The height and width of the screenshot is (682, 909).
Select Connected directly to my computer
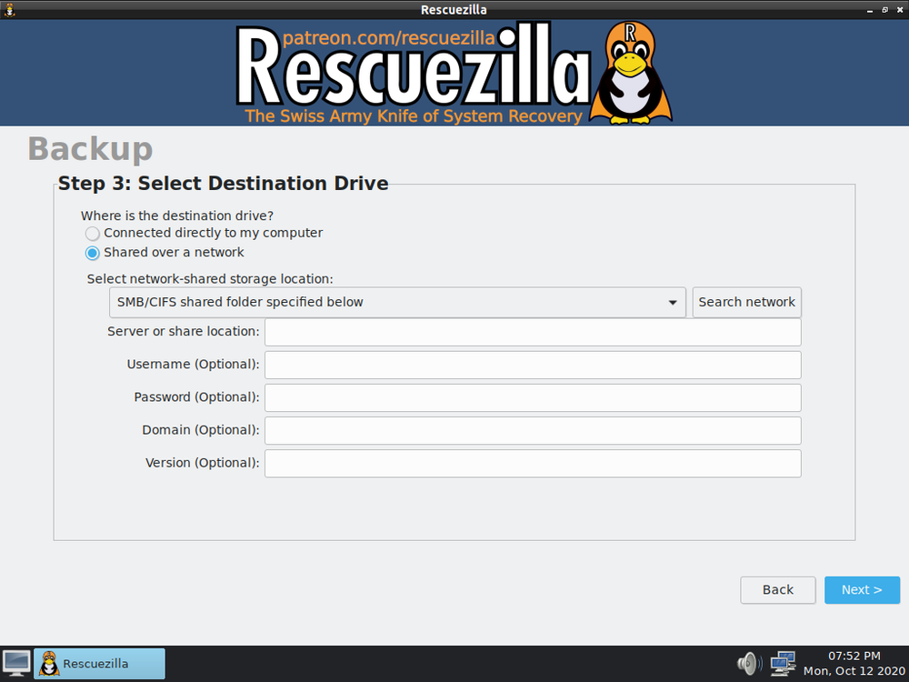(92, 233)
